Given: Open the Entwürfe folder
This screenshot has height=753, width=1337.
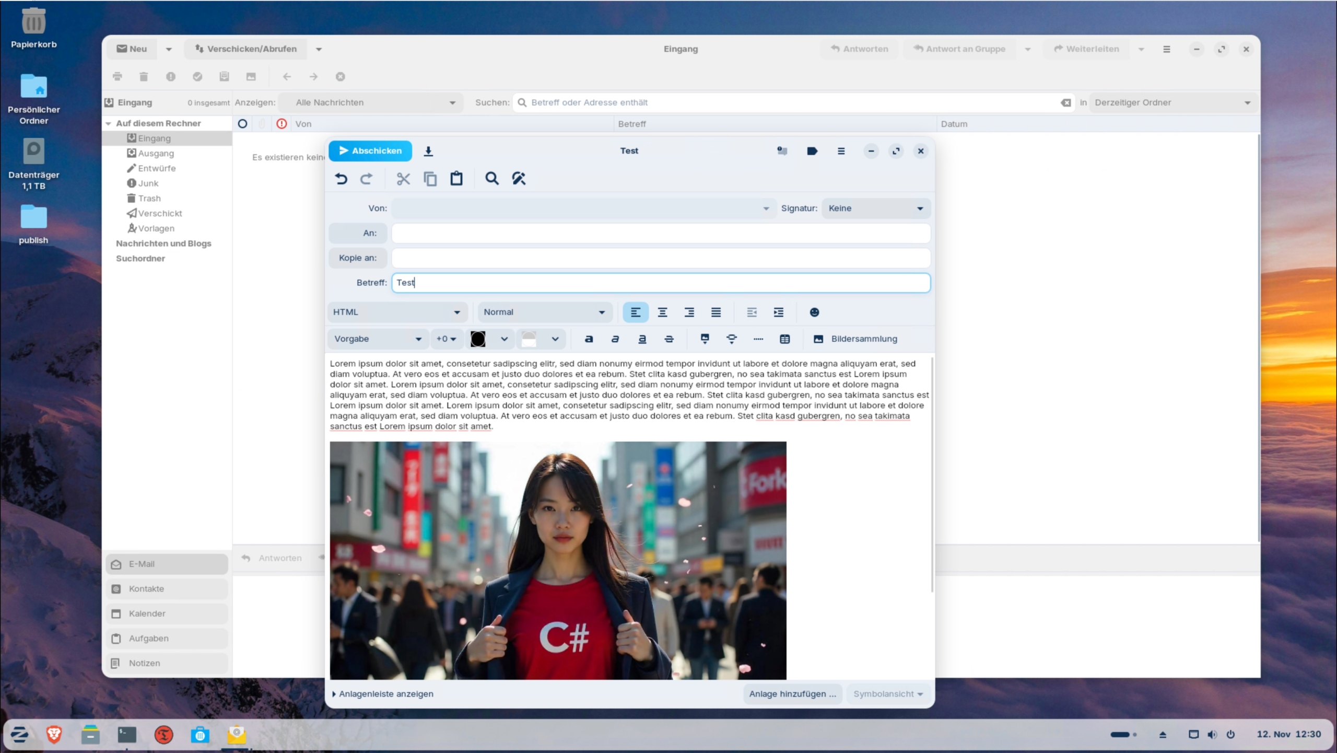Looking at the screenshot, I should (x=157, y=168).
